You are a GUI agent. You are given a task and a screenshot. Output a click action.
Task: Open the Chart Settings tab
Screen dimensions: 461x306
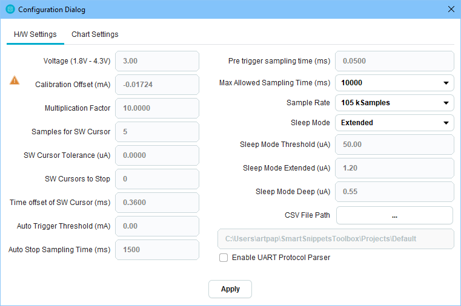coord(95,34)
